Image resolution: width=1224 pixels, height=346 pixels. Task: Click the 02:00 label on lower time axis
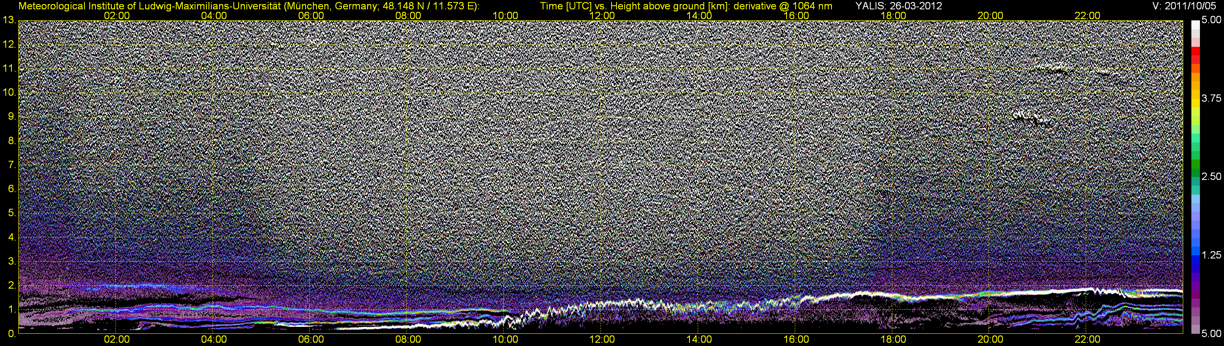(116, 340)
